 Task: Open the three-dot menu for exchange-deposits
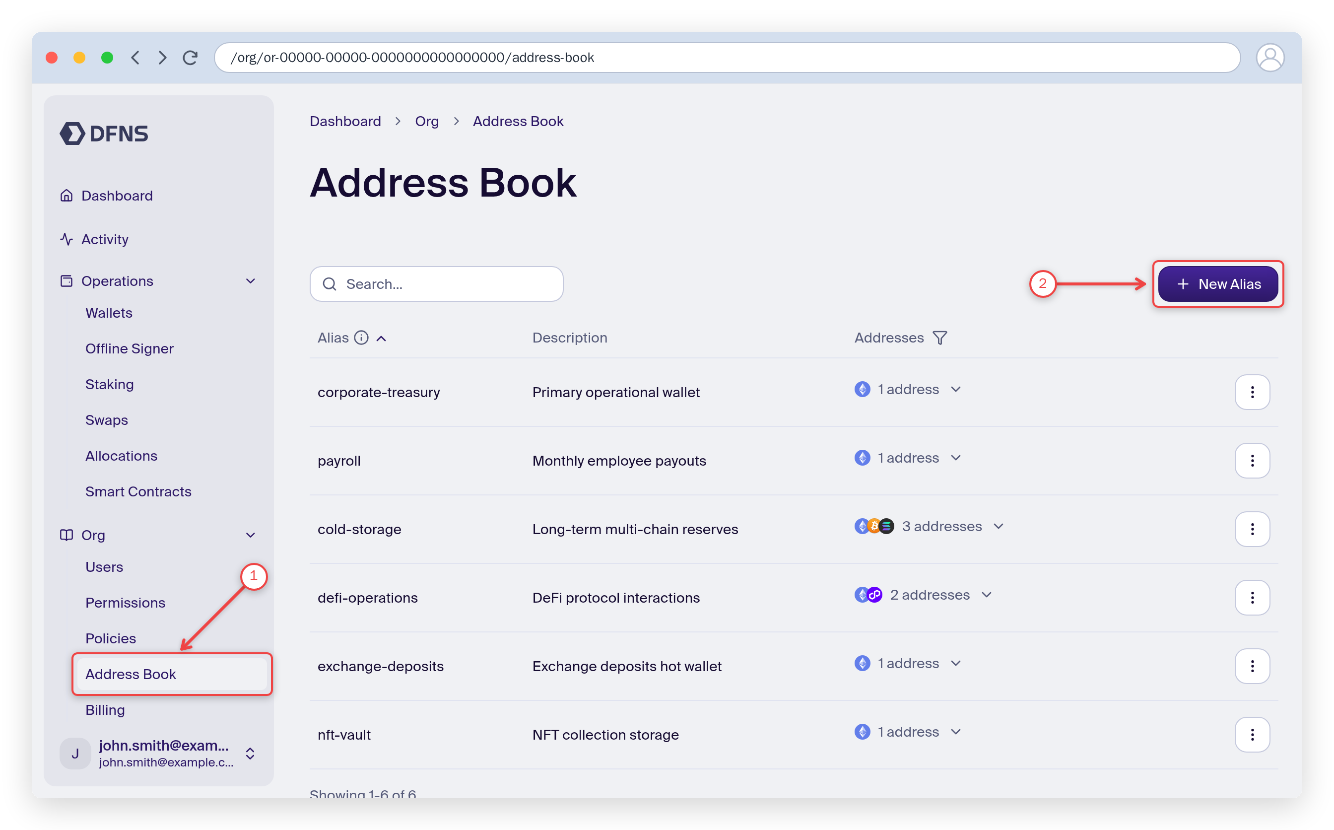pos(1252,666)
